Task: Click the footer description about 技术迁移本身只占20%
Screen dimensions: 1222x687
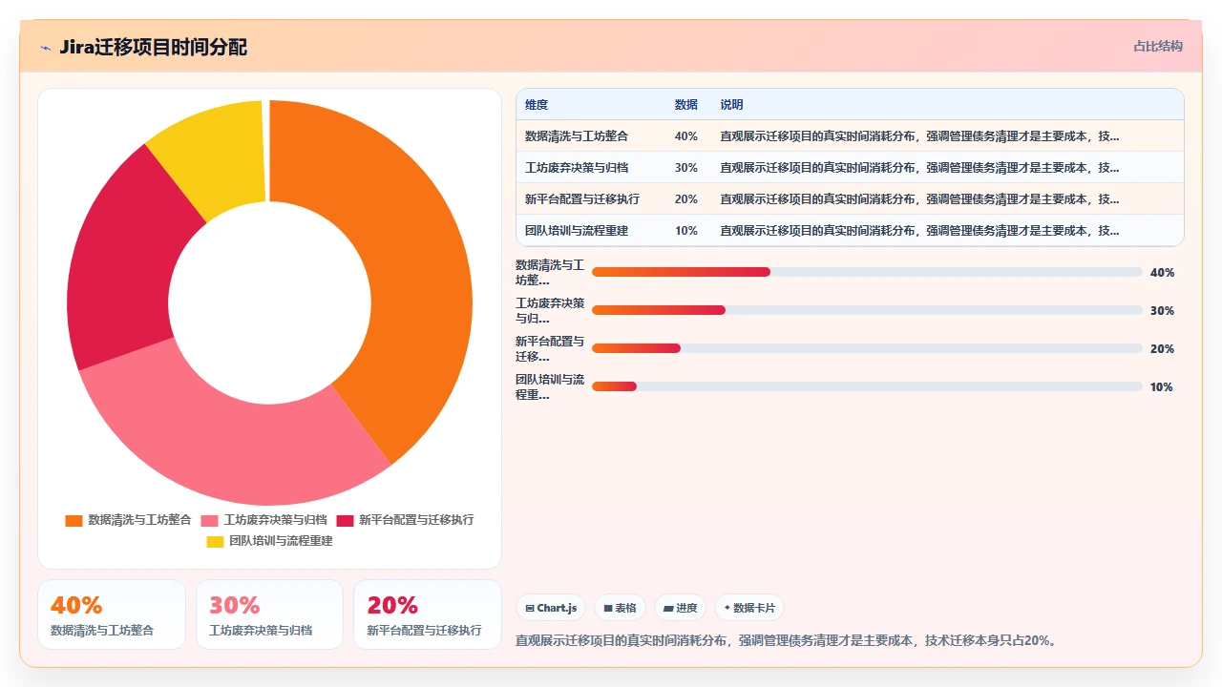Action: click(x=788, y=640)
